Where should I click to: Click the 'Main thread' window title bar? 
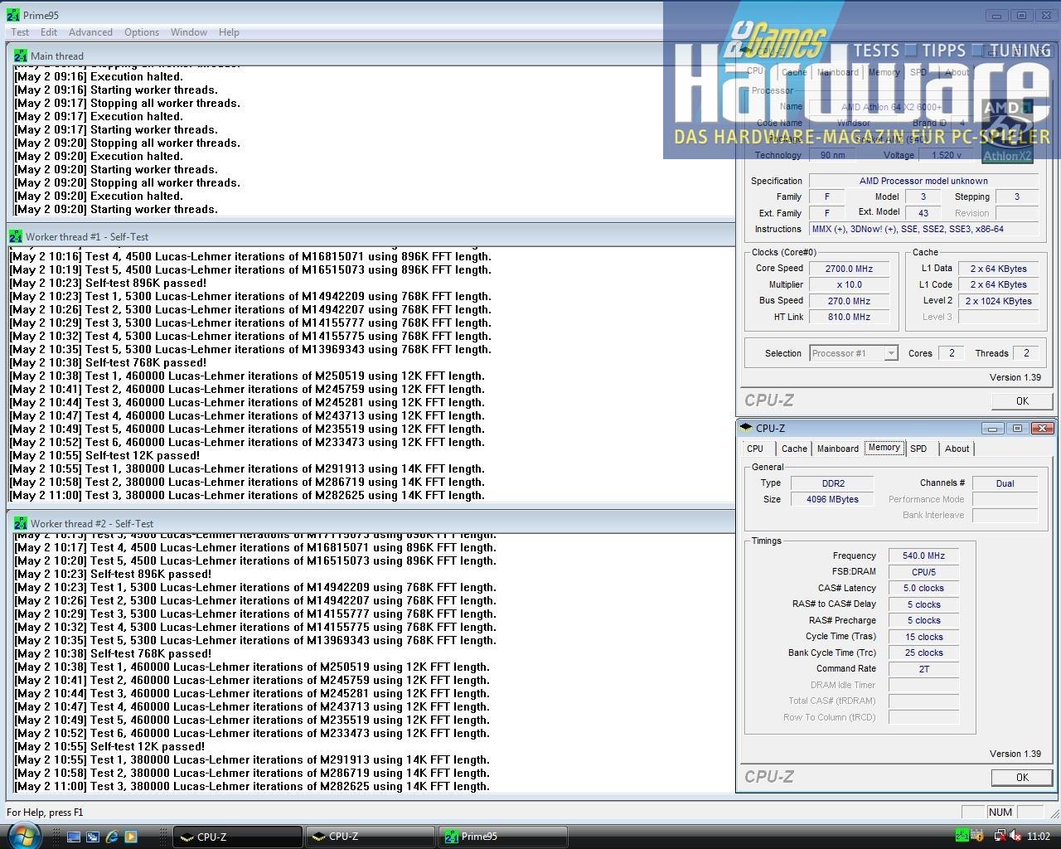(371, 56)
